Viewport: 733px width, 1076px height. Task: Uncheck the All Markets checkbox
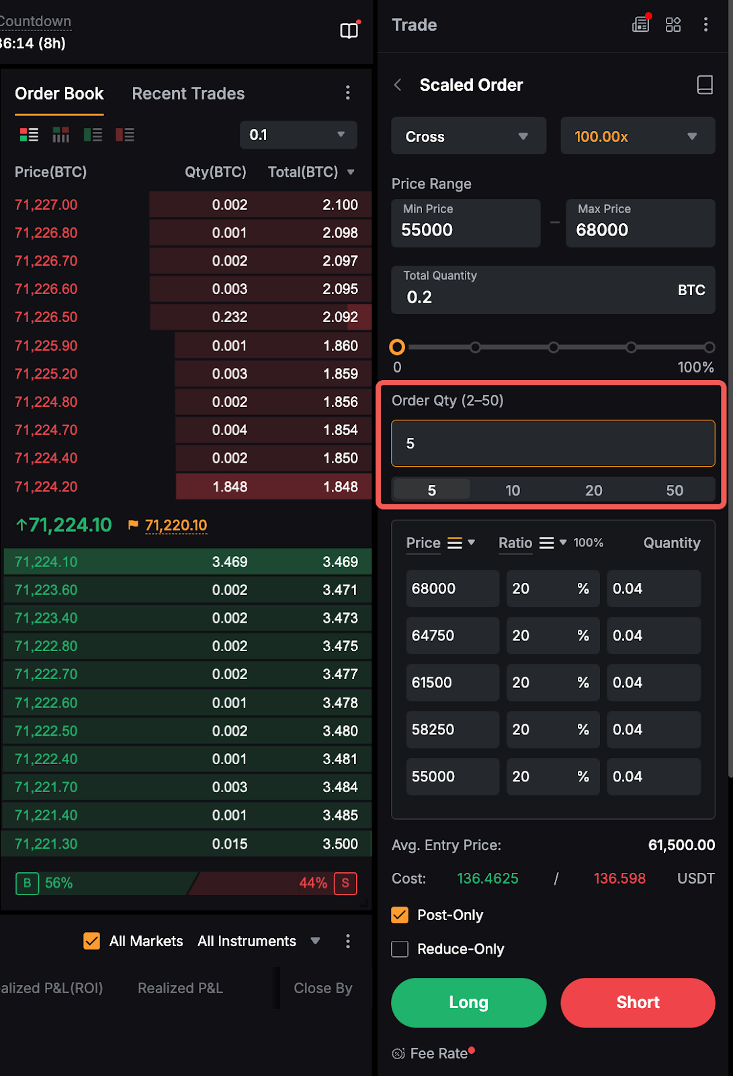point(92,941)
